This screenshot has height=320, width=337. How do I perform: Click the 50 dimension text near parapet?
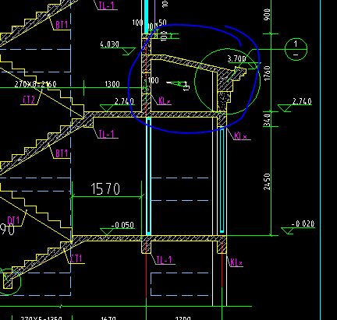[162, 23]
